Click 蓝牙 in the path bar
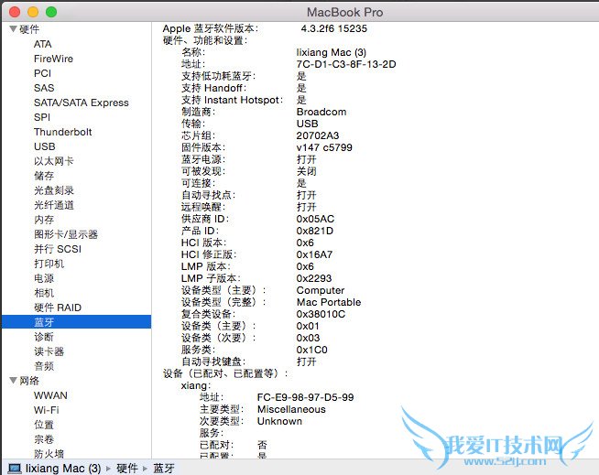599x475 pixels. coord(164,468)
